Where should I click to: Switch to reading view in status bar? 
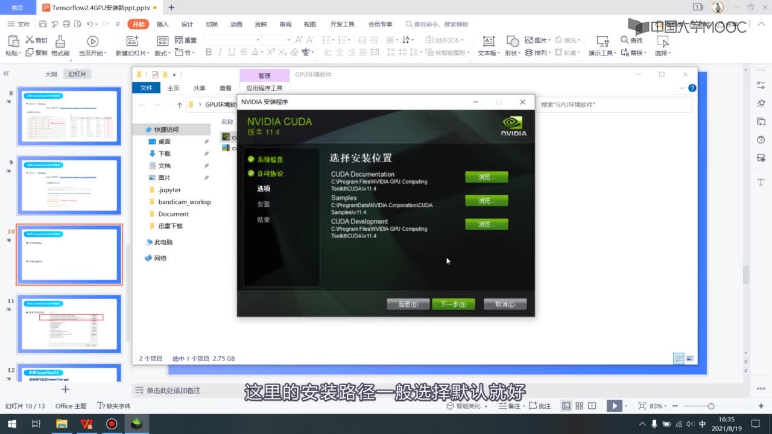[x=592, y=406]
